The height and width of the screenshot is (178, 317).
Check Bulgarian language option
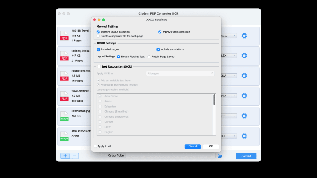100,106
